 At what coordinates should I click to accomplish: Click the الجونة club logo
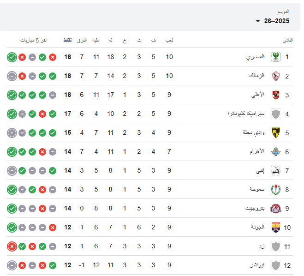coord(276,228)
